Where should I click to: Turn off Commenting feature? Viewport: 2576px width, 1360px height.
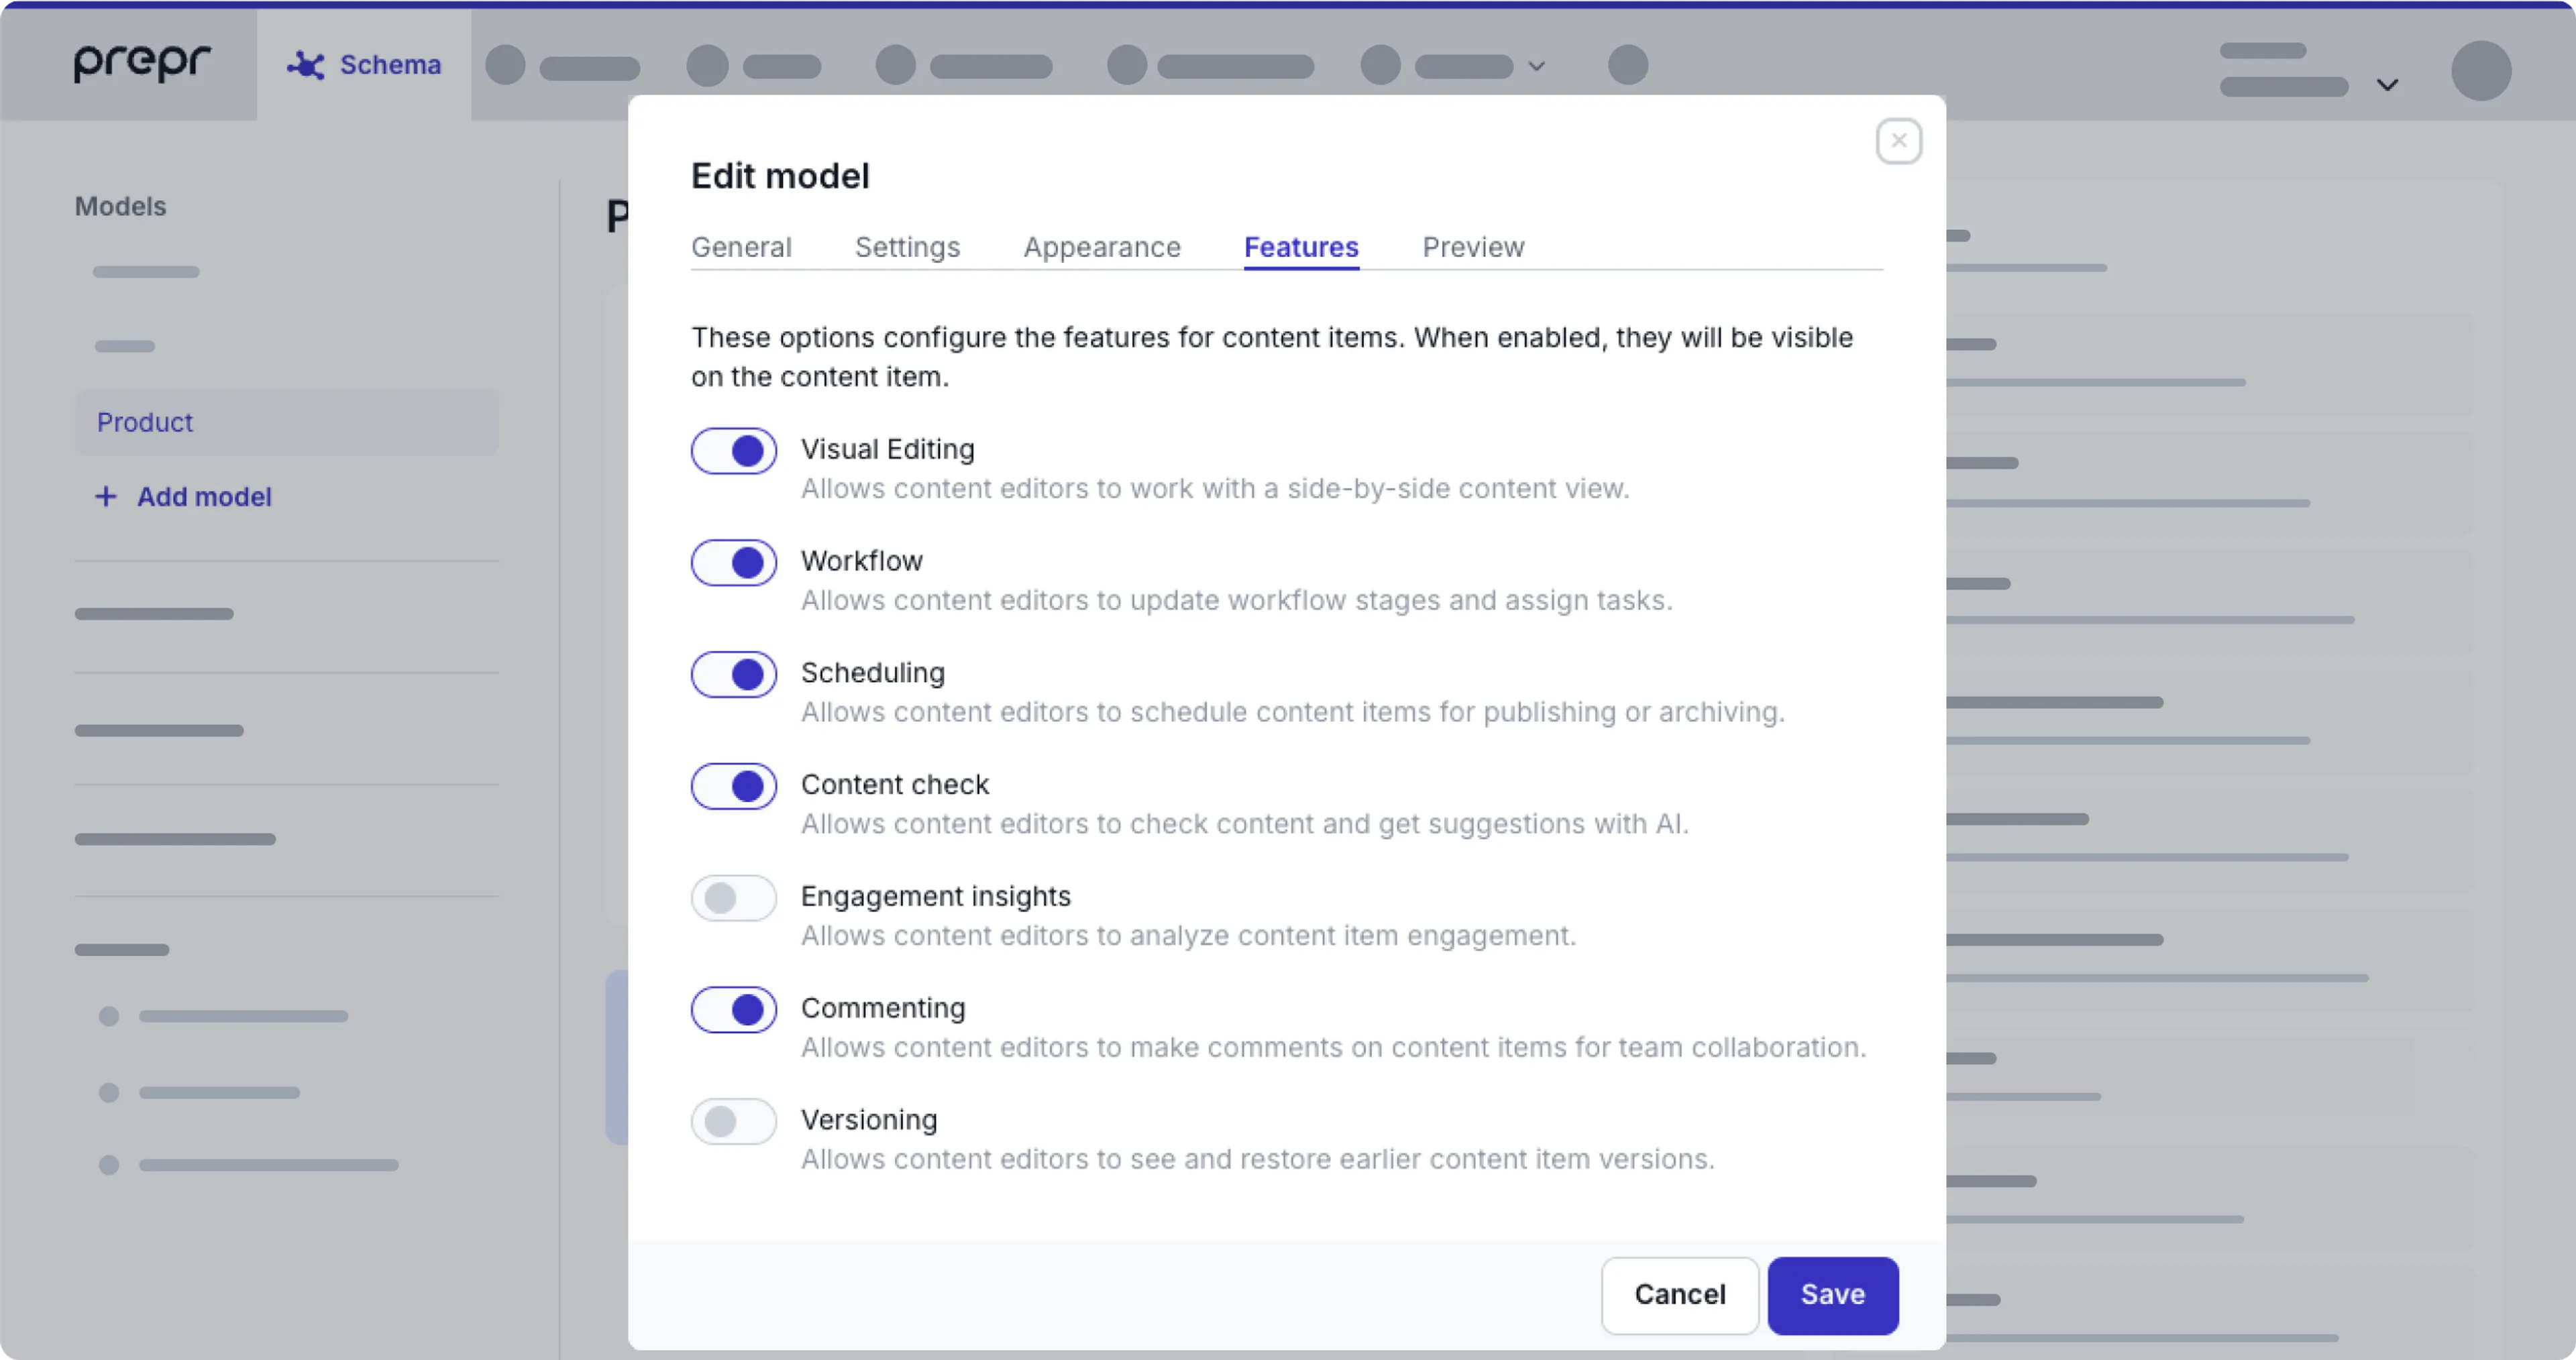734,1010
